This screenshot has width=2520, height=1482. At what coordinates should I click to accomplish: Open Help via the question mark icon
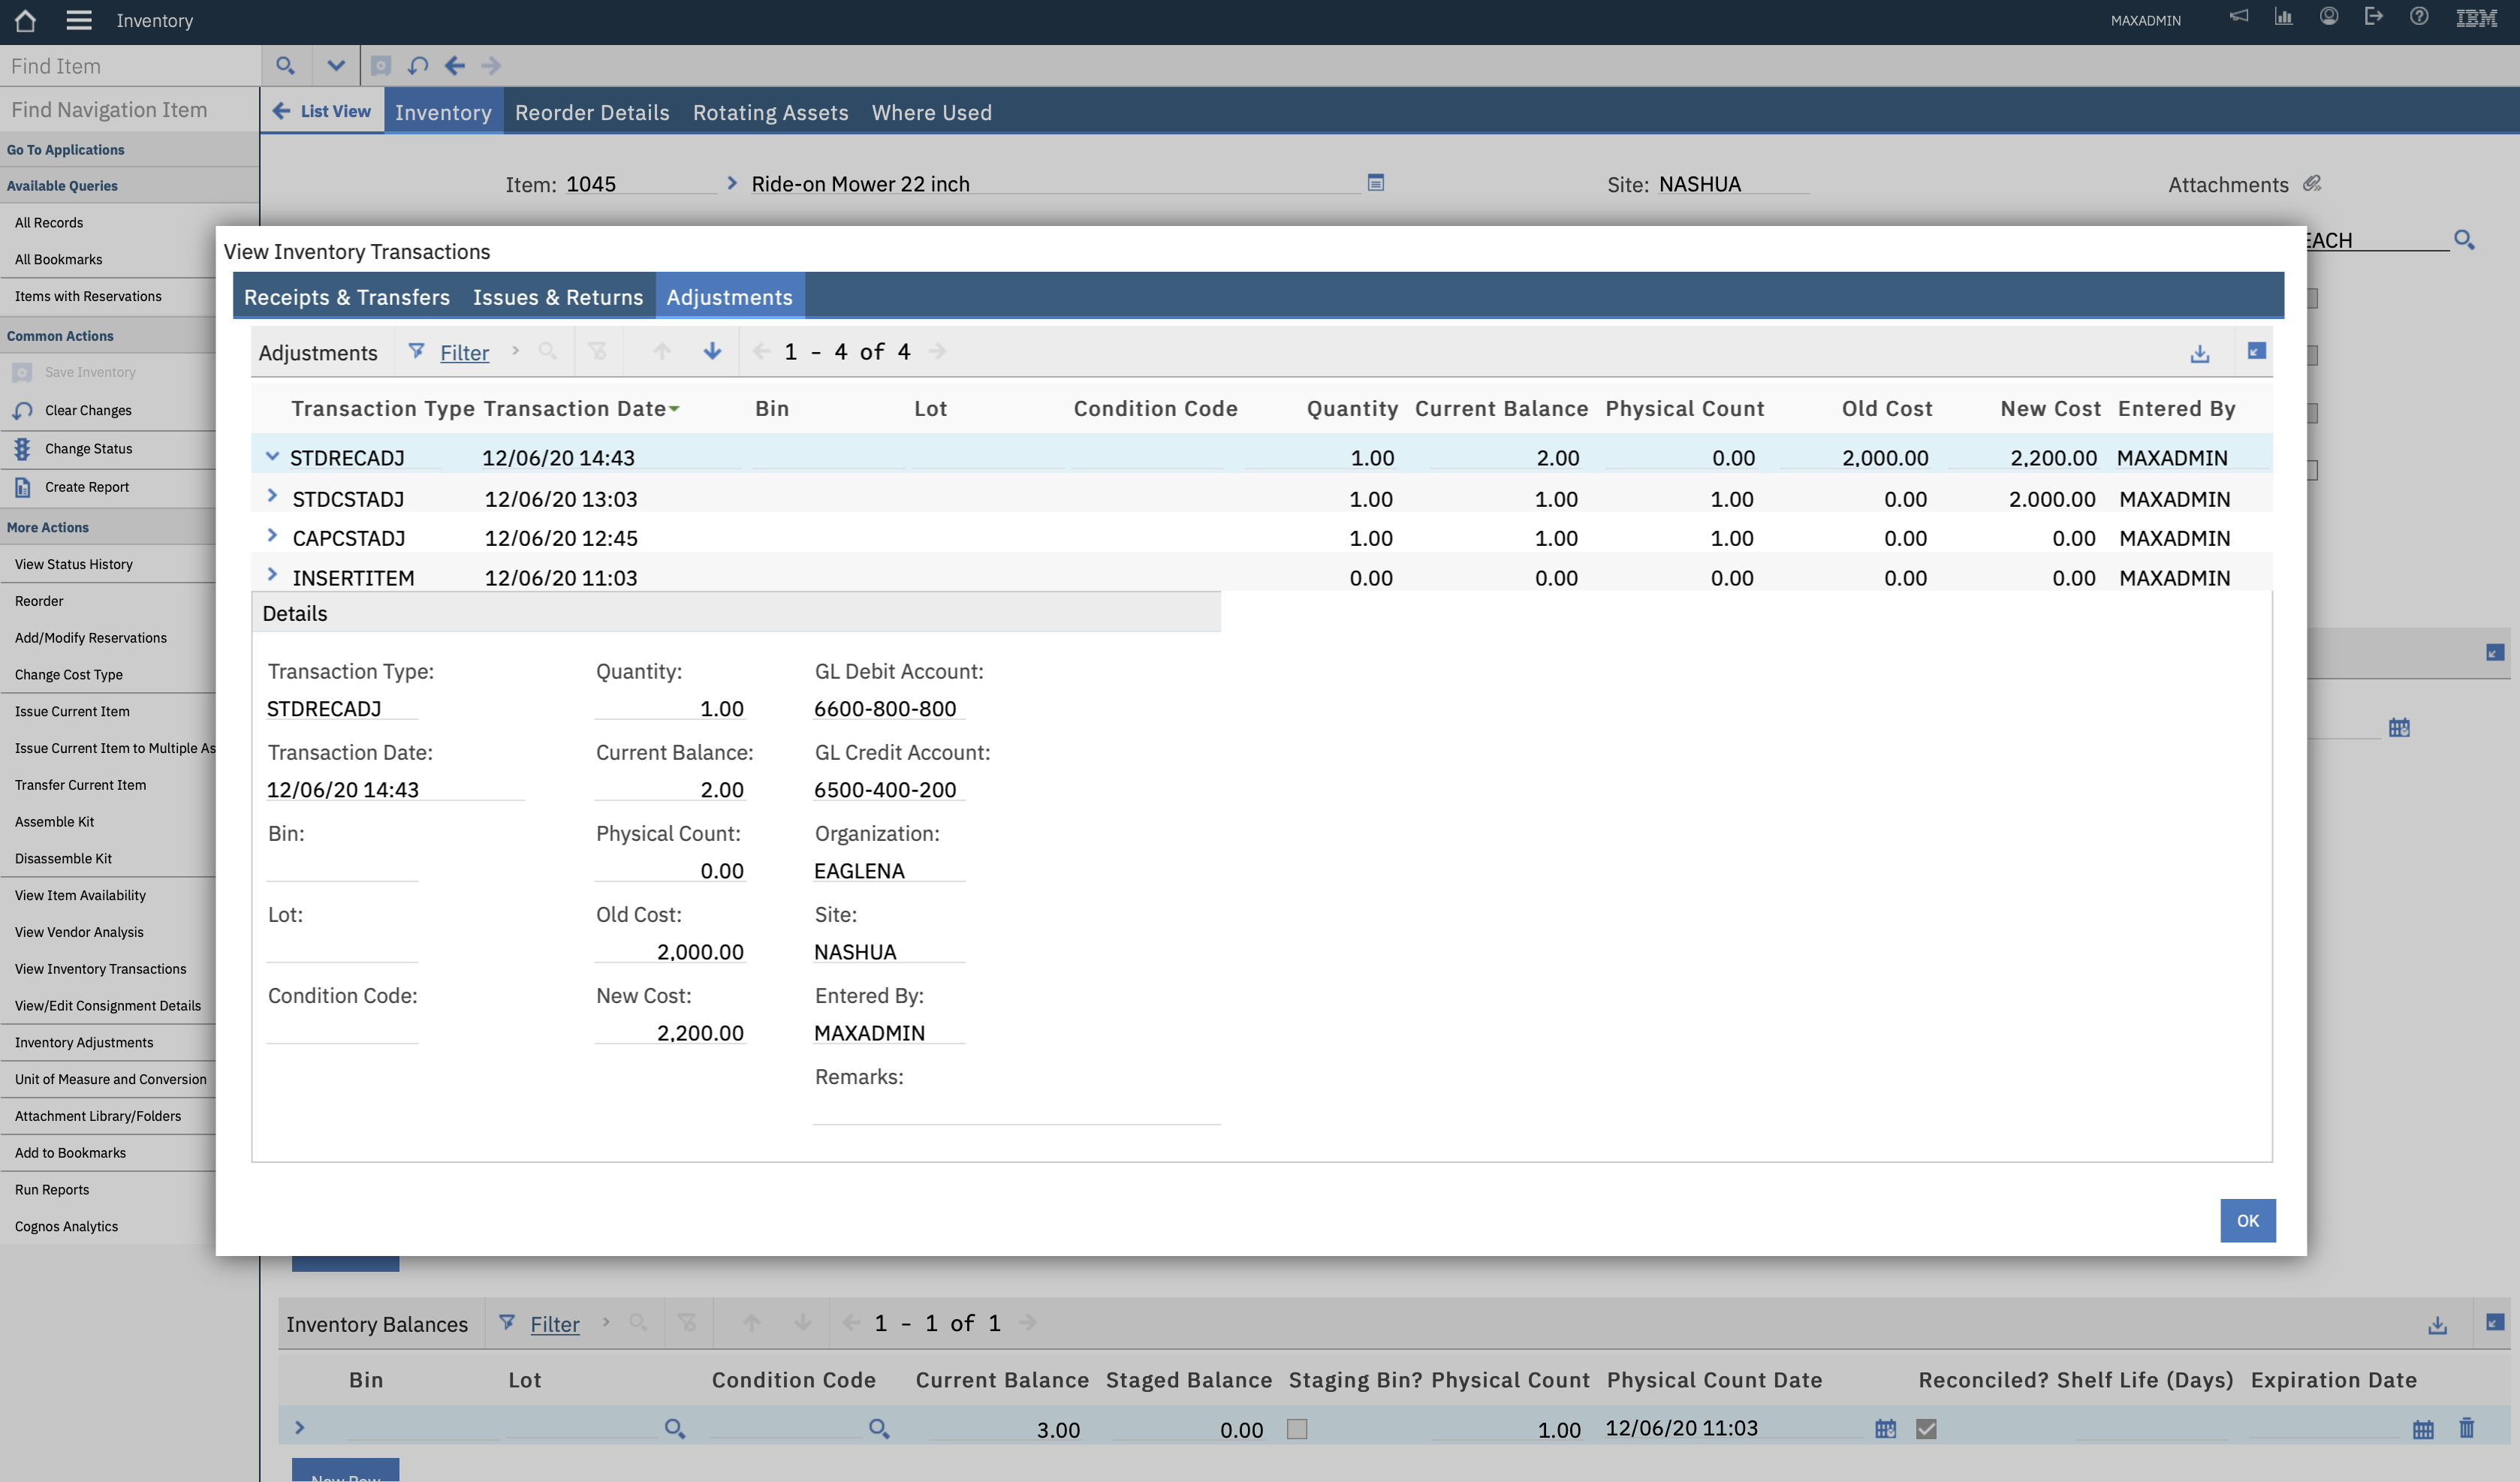click(2419, 16)
